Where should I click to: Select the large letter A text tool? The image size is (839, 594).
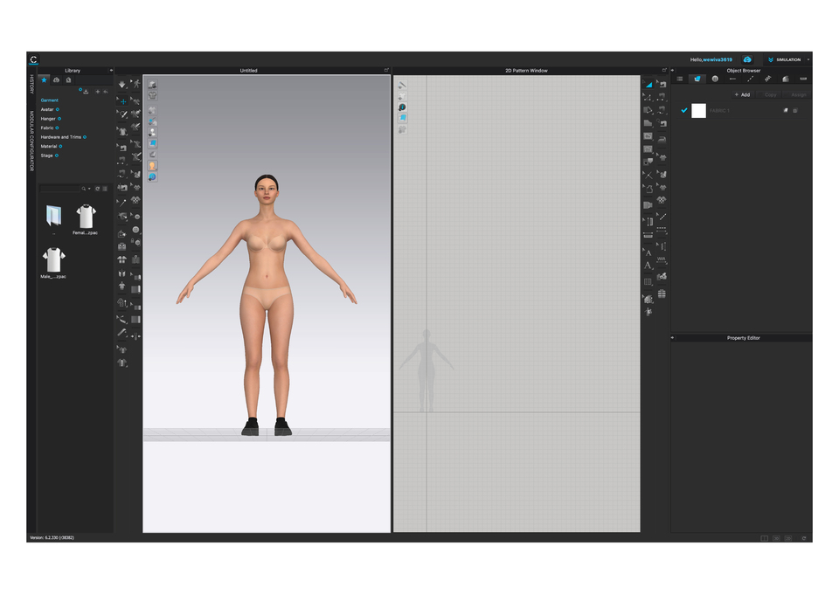(648, 266)
